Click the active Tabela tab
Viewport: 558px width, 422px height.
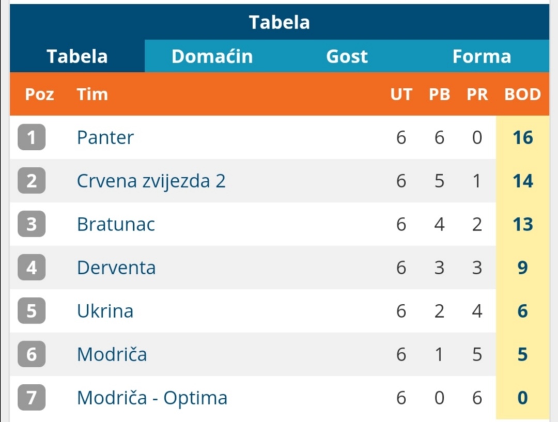click(x=77, y=56)
